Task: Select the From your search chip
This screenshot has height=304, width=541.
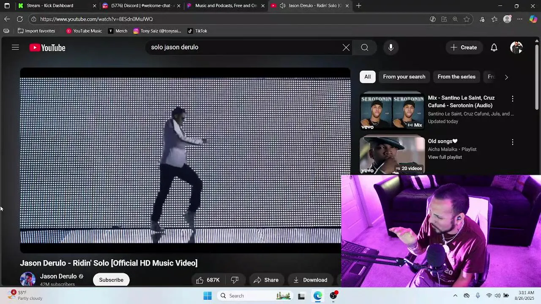Action: point(404,77)
